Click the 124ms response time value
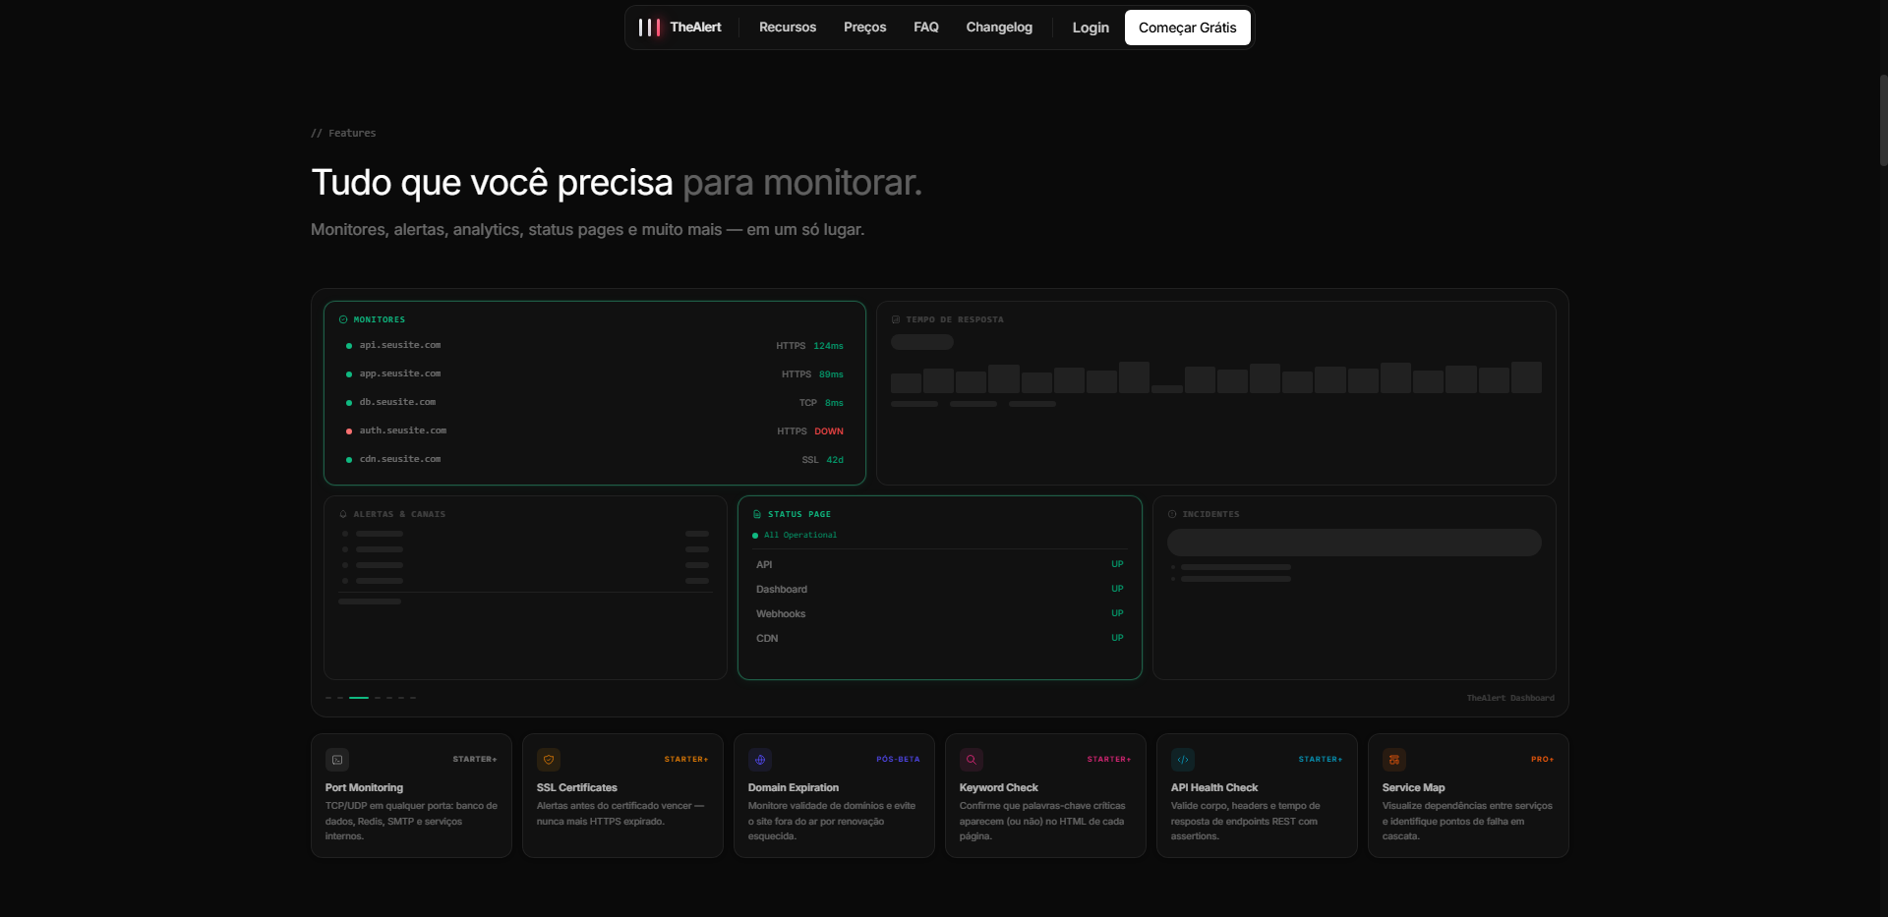The height and width of the screenshot is (917, 1888). pos(828,346)
